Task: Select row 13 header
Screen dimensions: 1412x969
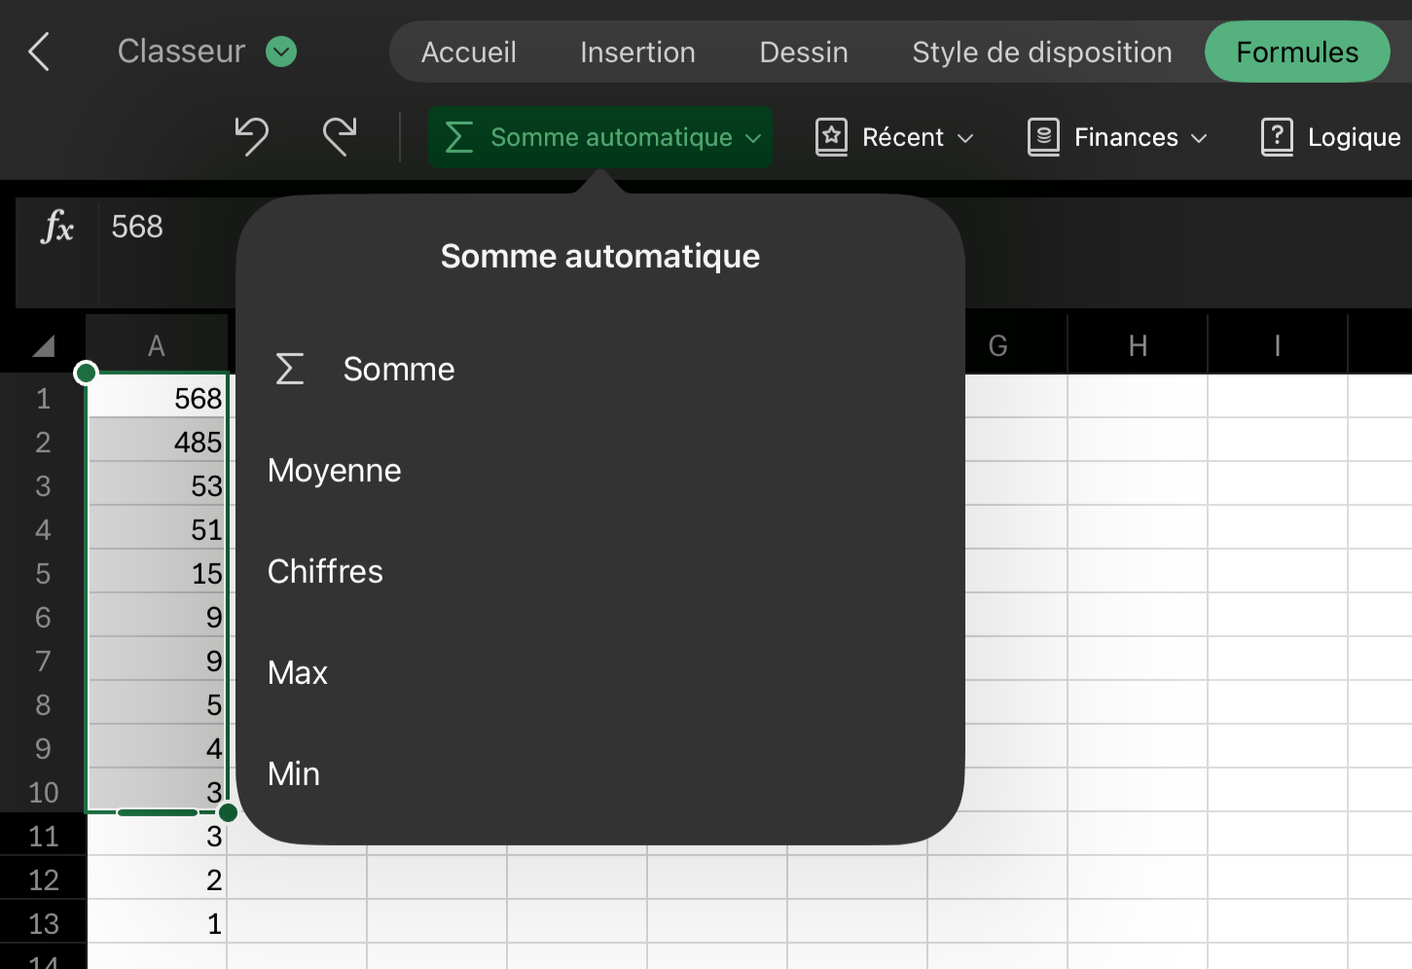Action: click(x=43, y=923)
